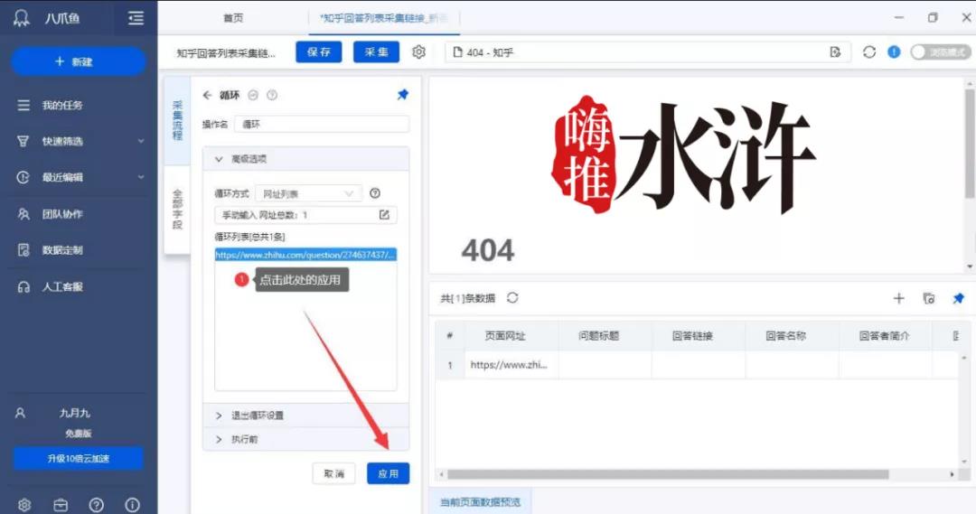Go back with the arrow beside 循环

coord(207,95)
